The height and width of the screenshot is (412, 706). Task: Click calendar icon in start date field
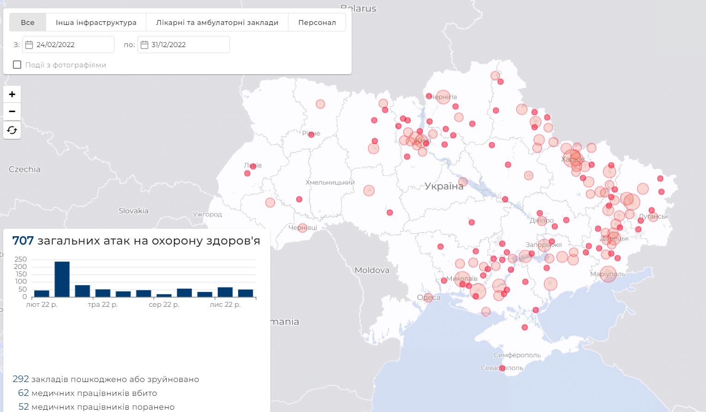[29, 45]
